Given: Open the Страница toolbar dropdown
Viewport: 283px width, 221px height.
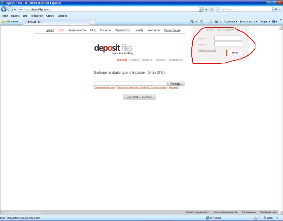Looking at the screenshot, I should (231, 22).
